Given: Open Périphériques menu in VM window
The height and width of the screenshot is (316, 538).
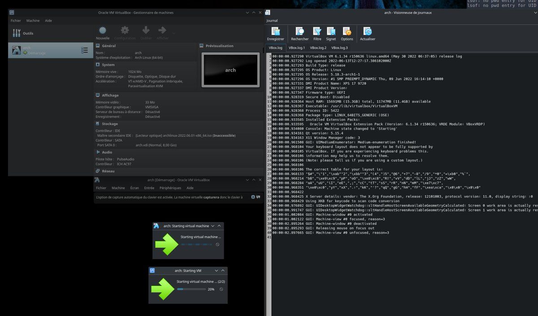Looking at the screenshot, I should click(x=170, y=188).
